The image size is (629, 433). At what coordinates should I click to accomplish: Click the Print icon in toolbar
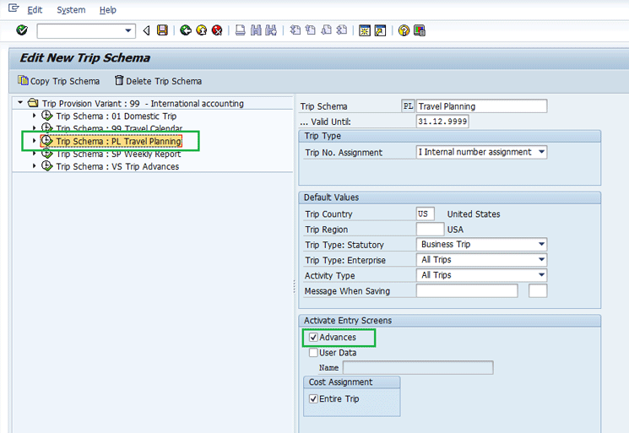[x=241, y=30]
